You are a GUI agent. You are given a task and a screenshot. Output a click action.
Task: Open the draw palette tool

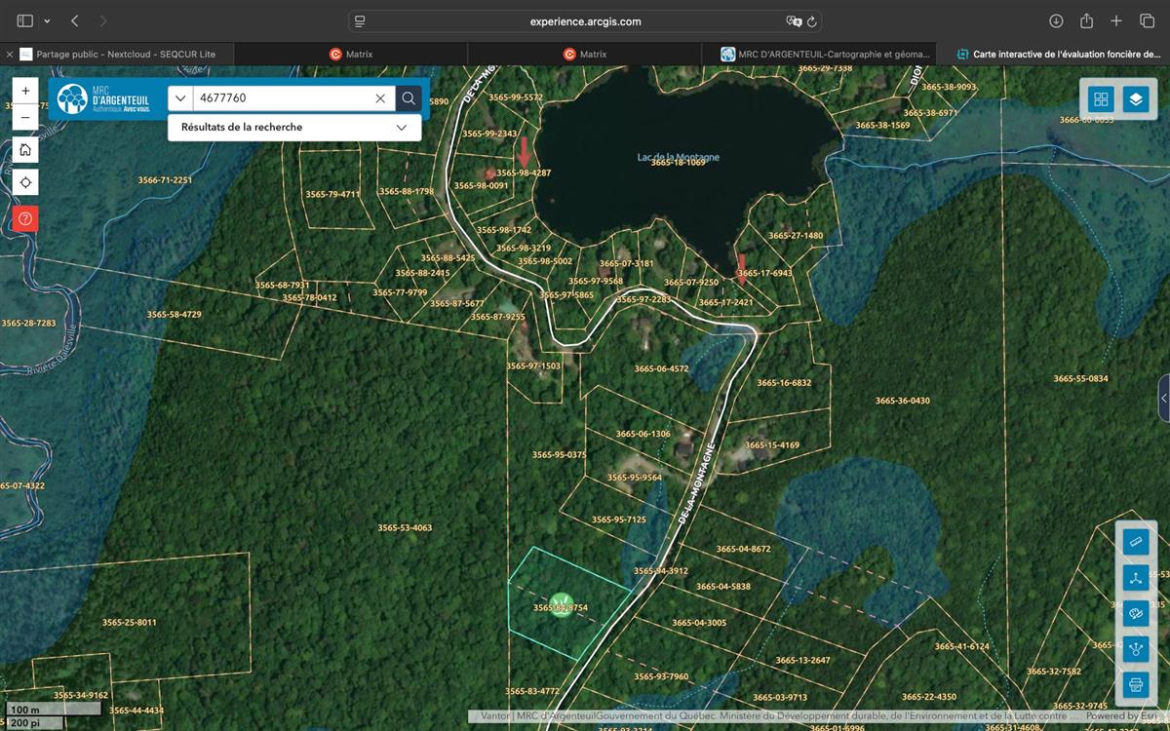(1136, 613)
